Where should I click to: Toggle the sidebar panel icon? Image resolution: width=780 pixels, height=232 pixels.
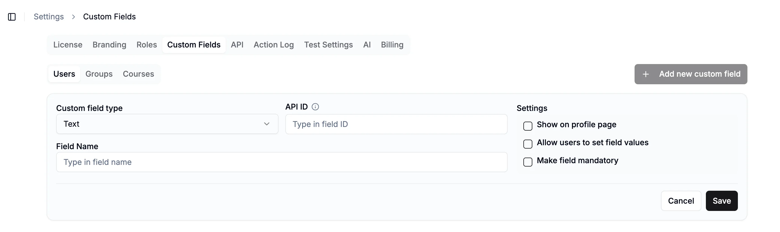[x=12, y=17]
